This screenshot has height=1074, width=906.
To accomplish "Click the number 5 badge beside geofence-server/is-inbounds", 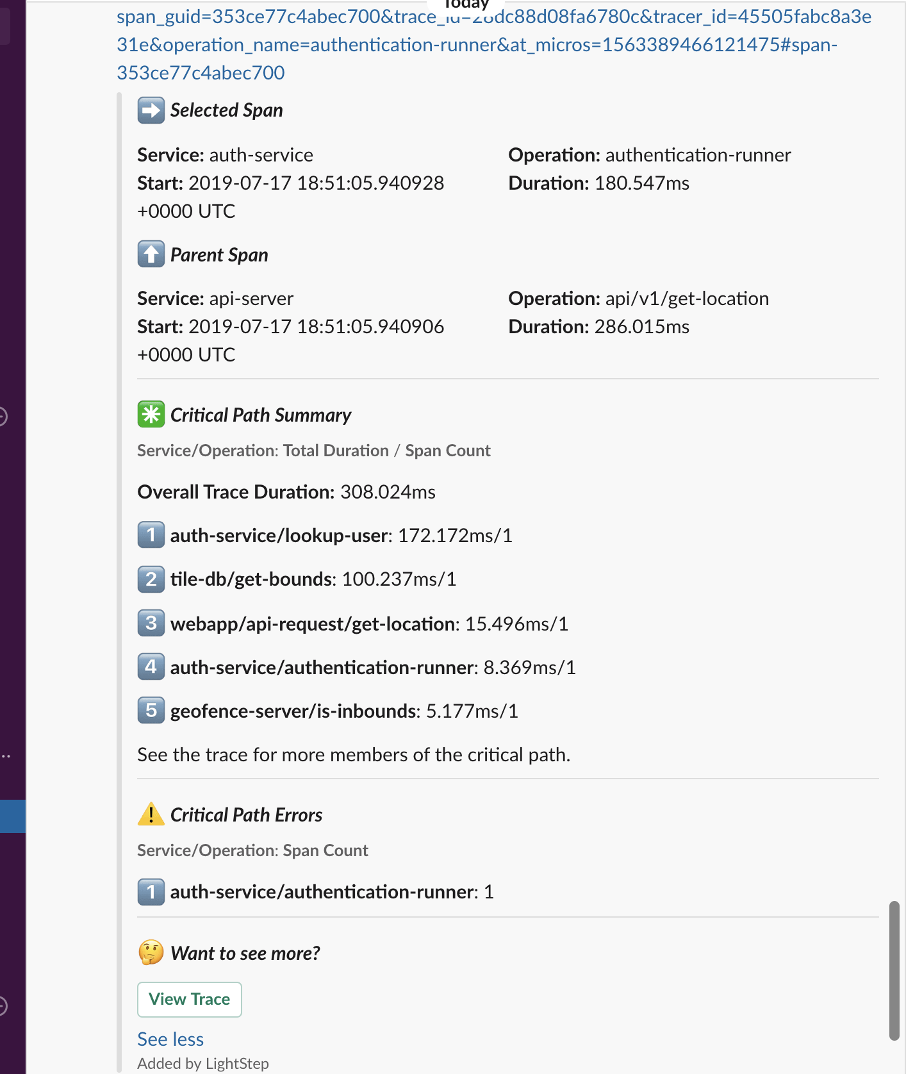I will 151,710.
